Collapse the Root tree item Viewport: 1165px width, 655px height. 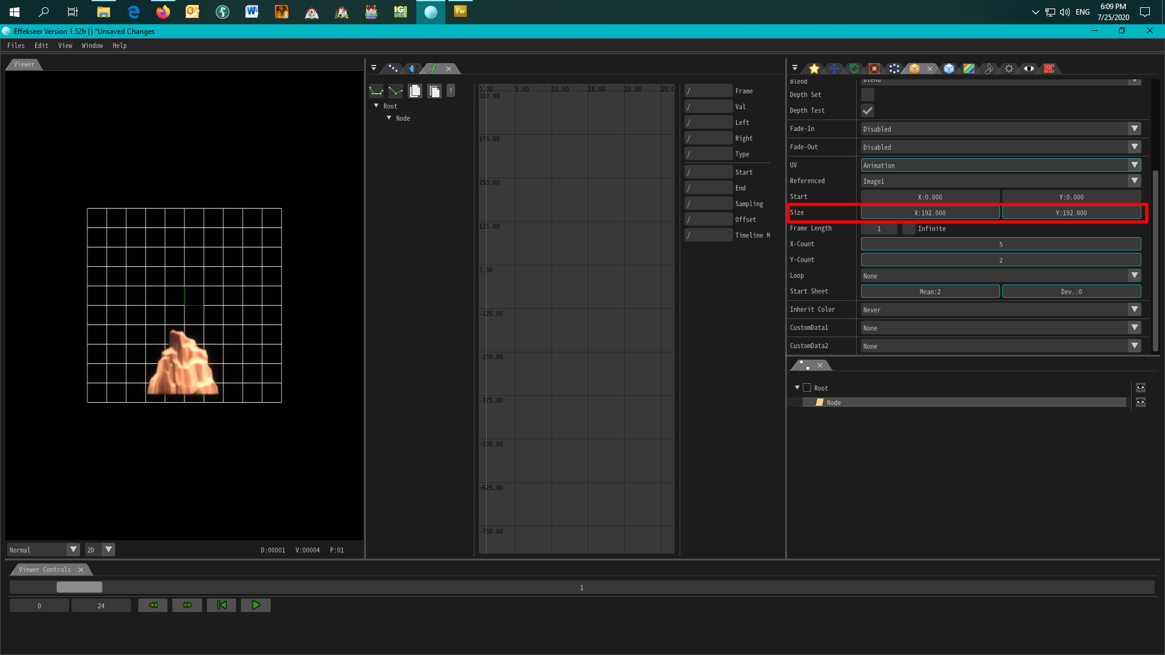tap(797, 388)
